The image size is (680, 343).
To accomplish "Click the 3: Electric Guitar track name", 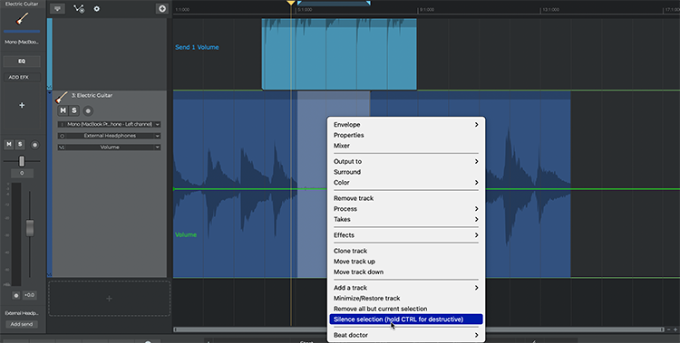I will pos(92,95).
